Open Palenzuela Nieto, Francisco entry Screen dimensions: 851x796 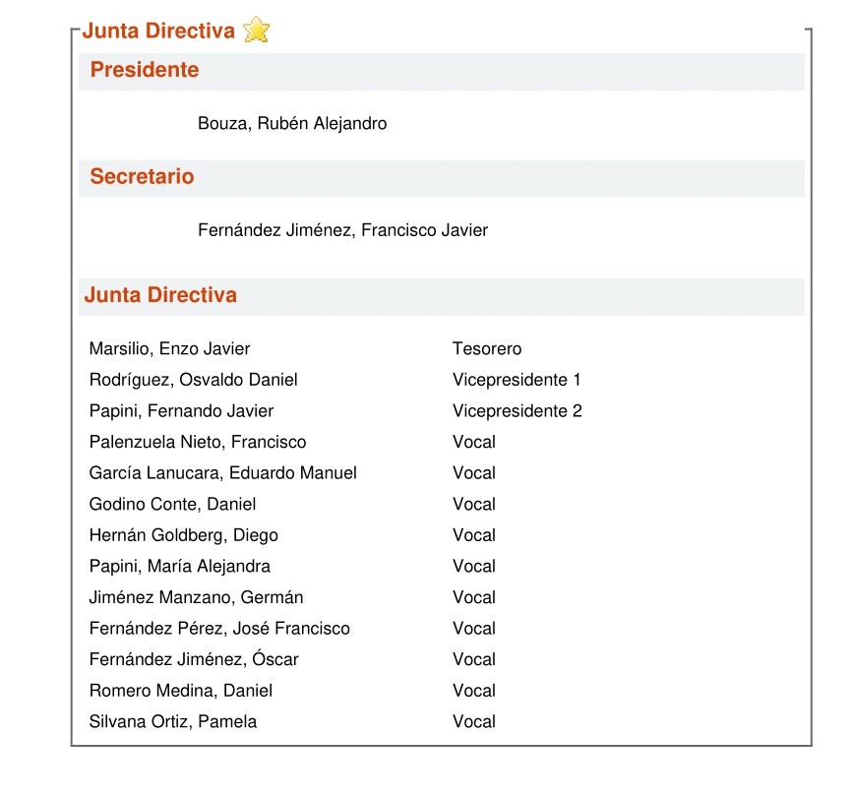coord(198,442)
